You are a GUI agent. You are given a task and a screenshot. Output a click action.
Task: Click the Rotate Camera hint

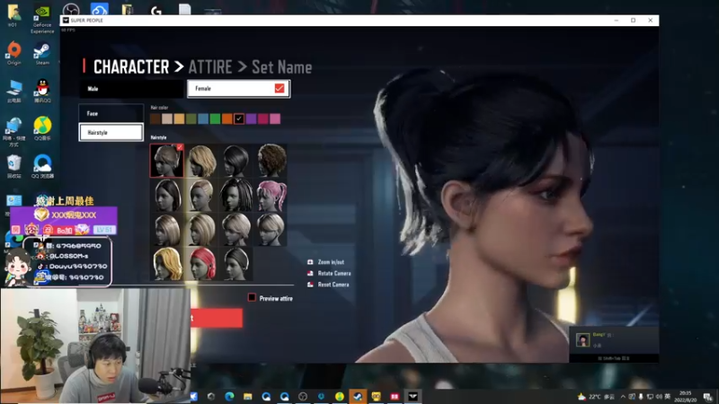329,273
